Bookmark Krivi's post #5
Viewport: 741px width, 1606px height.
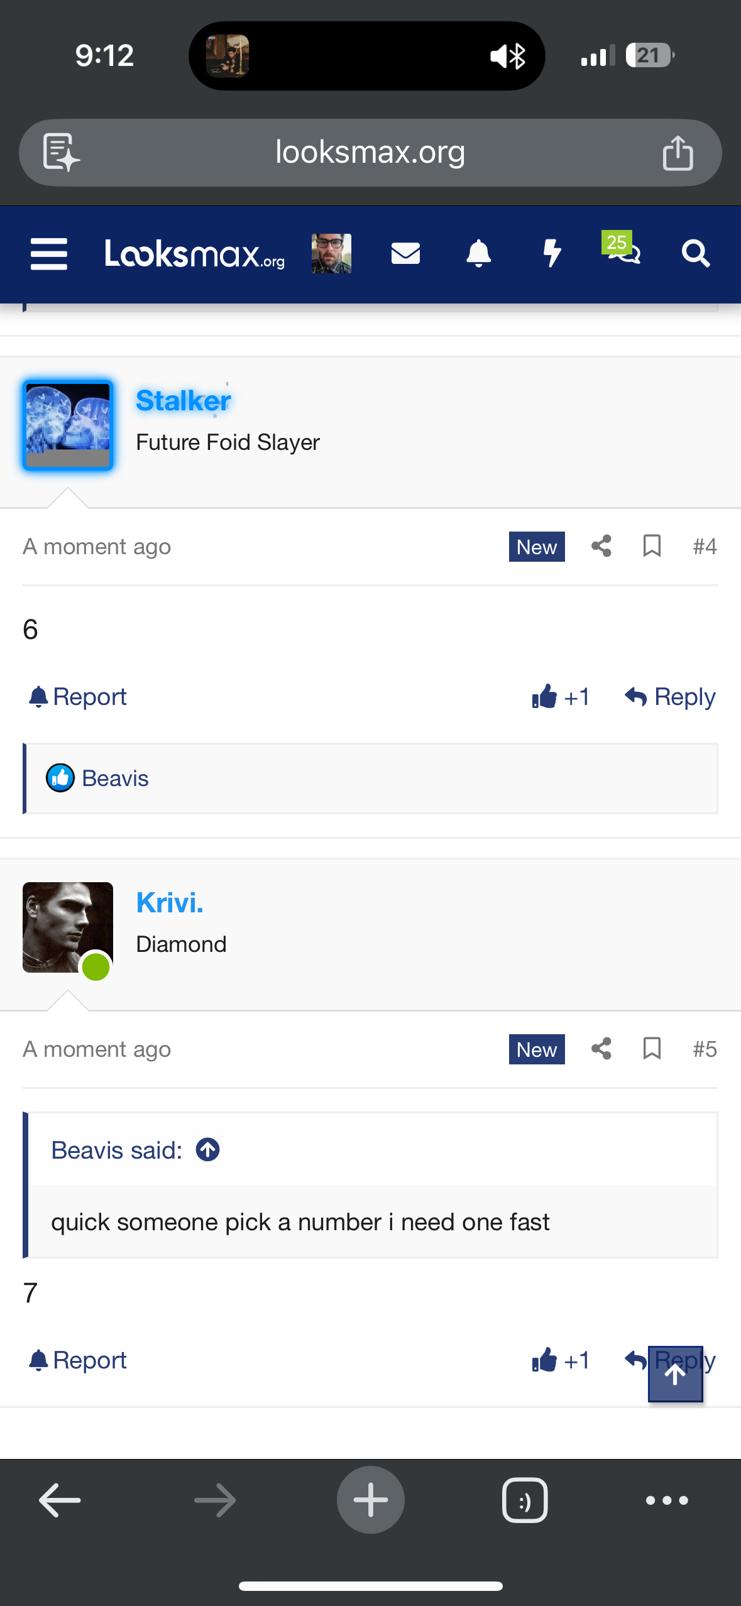(x=652, y=1049)
